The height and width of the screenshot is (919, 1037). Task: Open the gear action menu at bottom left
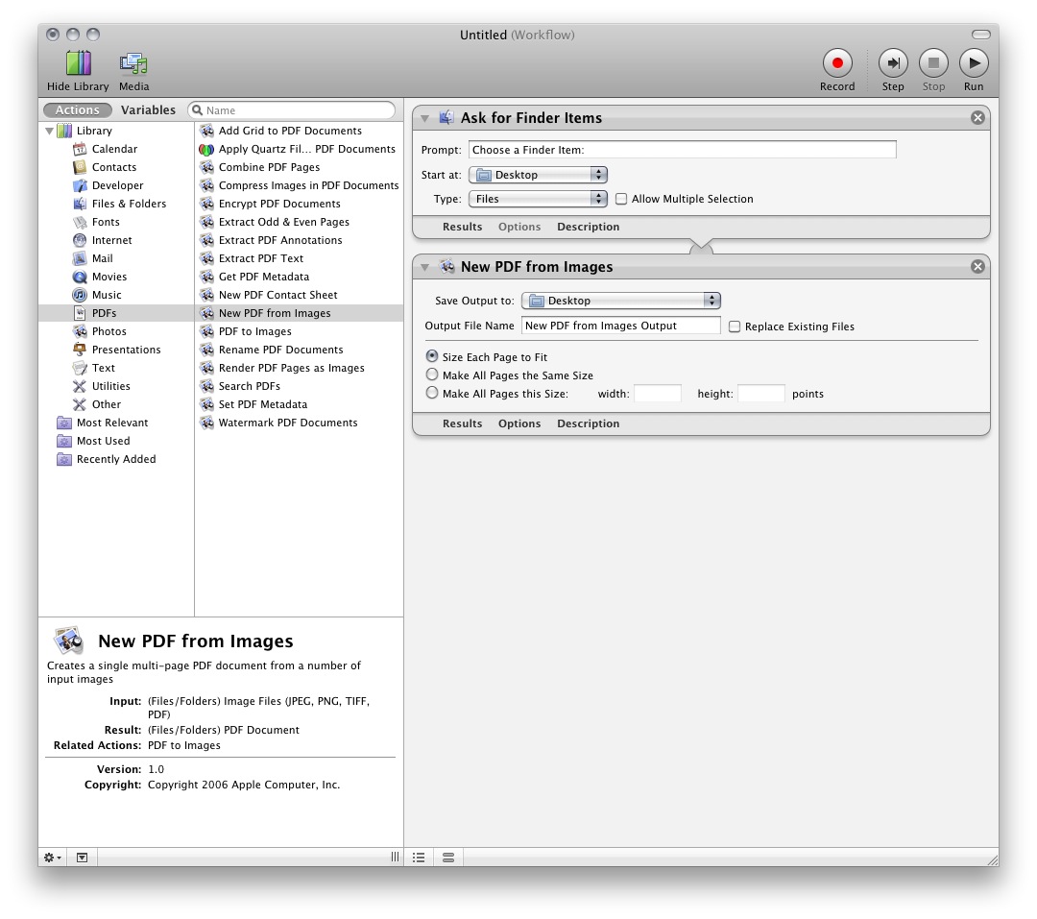[52, 858]
